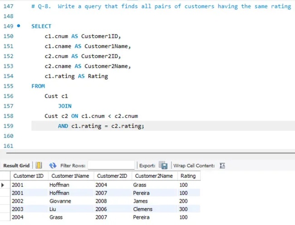This screenshot has height=225, width=295.
Task: Select cell 'Giovanne' in results
Action: tap(60, 201)
